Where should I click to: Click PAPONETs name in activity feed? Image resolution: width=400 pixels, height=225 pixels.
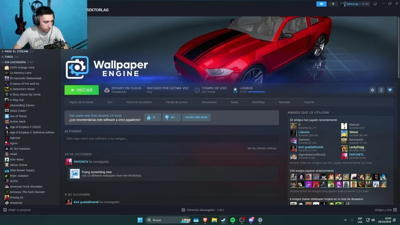coord(81,162)
